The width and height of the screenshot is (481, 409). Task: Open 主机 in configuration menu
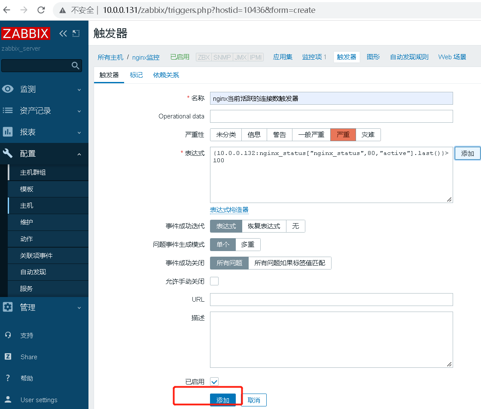tap(48, 206)
